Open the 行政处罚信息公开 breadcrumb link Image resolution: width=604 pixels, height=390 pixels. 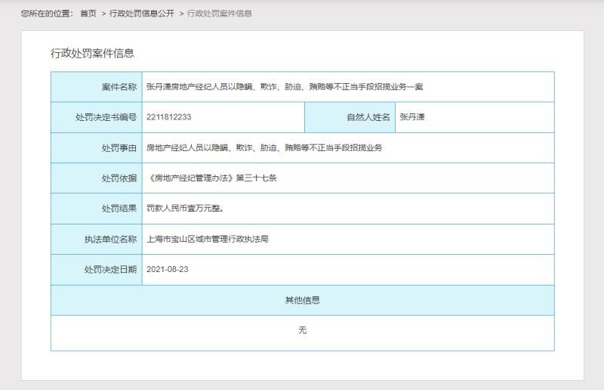pos(141,14)
